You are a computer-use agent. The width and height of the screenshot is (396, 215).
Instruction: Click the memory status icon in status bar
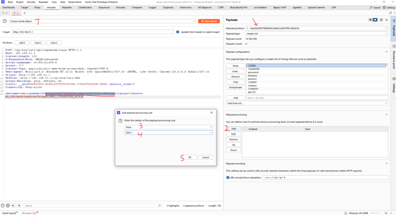coord(346,213)
